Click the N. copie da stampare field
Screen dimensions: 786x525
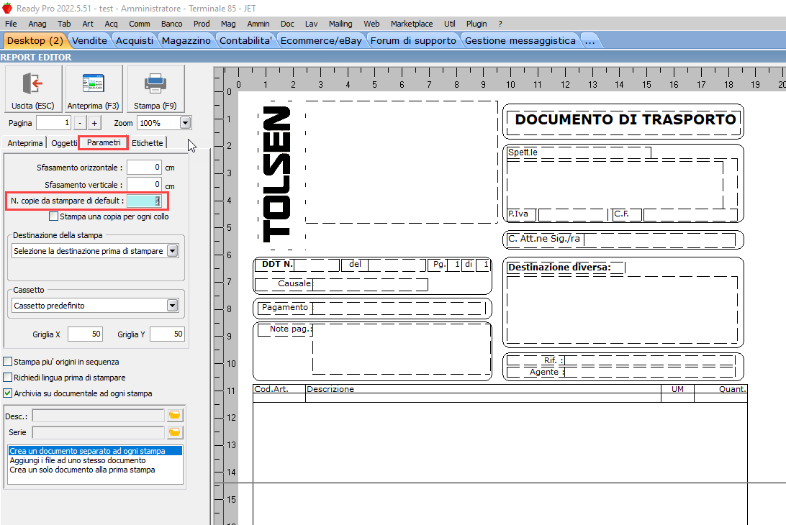[144, 201]
